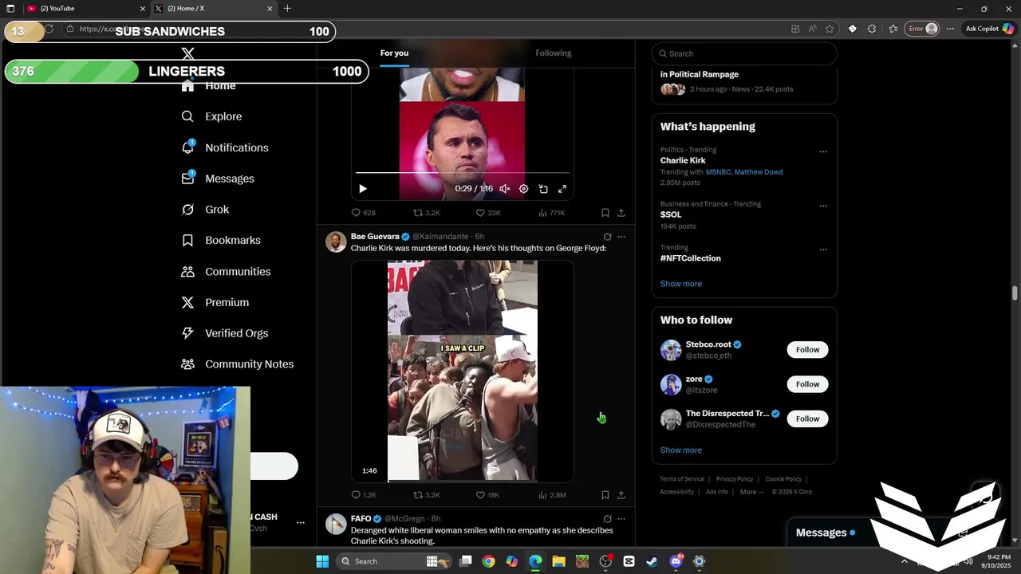The height and width of the screenshot is (574, 1021).
Task: Show more trends under What's happening
Action: [680, 284]
